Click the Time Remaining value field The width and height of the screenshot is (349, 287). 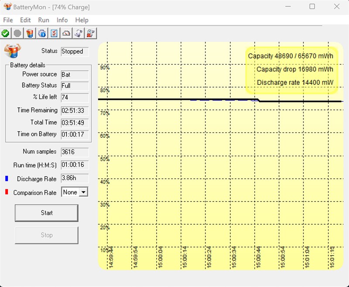point(75,111)
